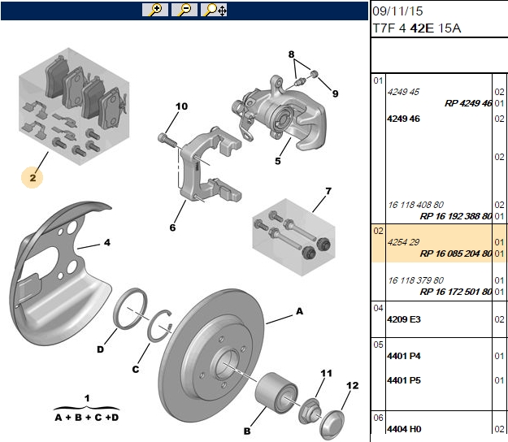Select highlighted callout number 2 for brake pads
508x442 pixels.
tap(33, 177)
